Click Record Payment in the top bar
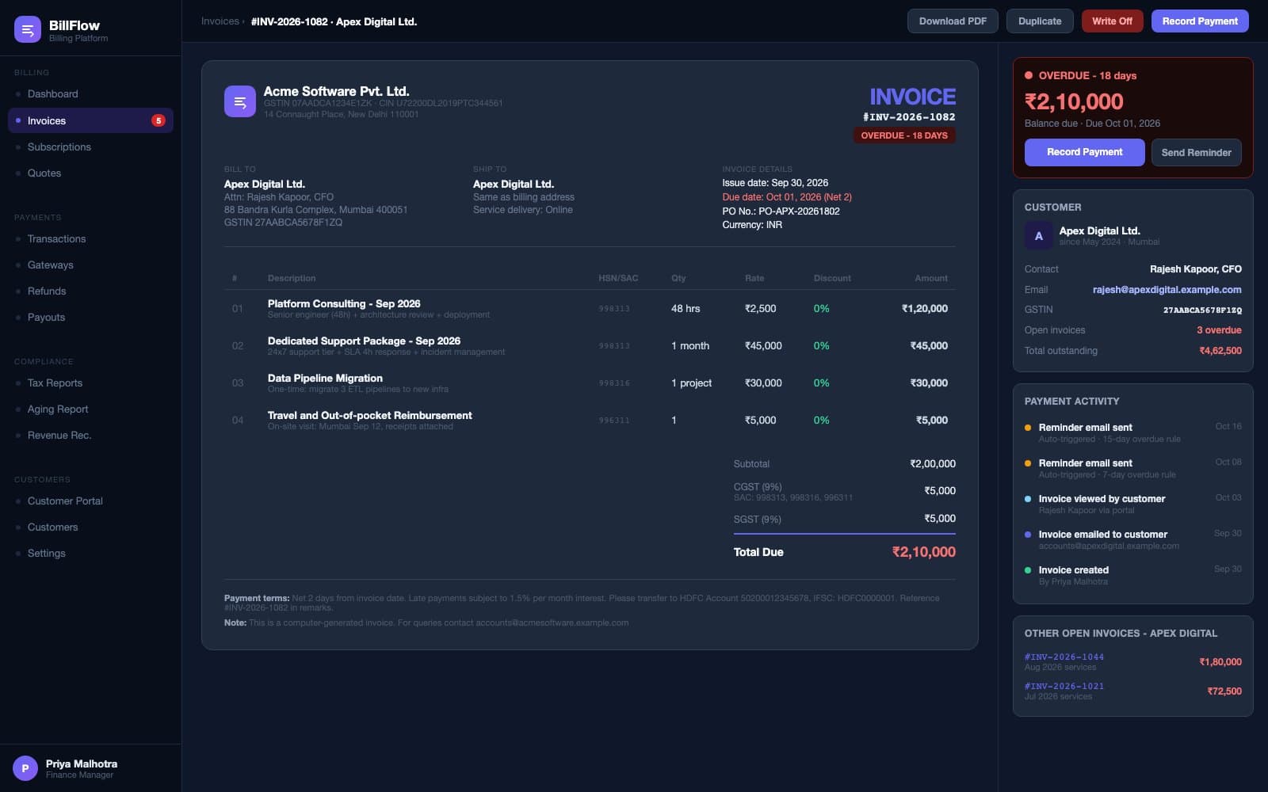Screen dimensions: 1268x792 (1200, 21)
